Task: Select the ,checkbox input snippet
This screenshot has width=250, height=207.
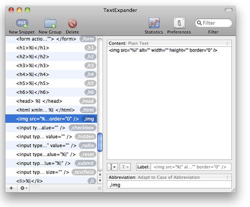Action: 51,128
